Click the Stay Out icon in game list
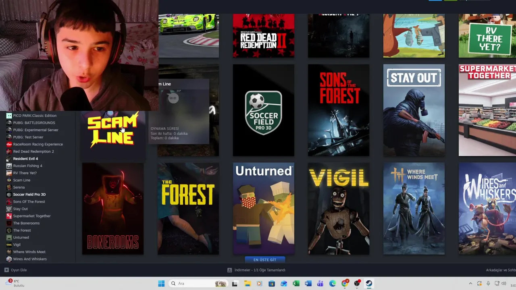The height and width of the screenshot is (290, 516). coord(9,209)
